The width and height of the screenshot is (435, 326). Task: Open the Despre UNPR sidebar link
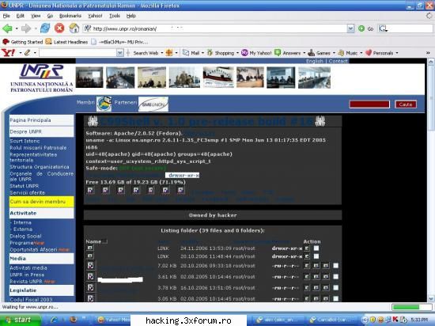[x=42, y=131]
